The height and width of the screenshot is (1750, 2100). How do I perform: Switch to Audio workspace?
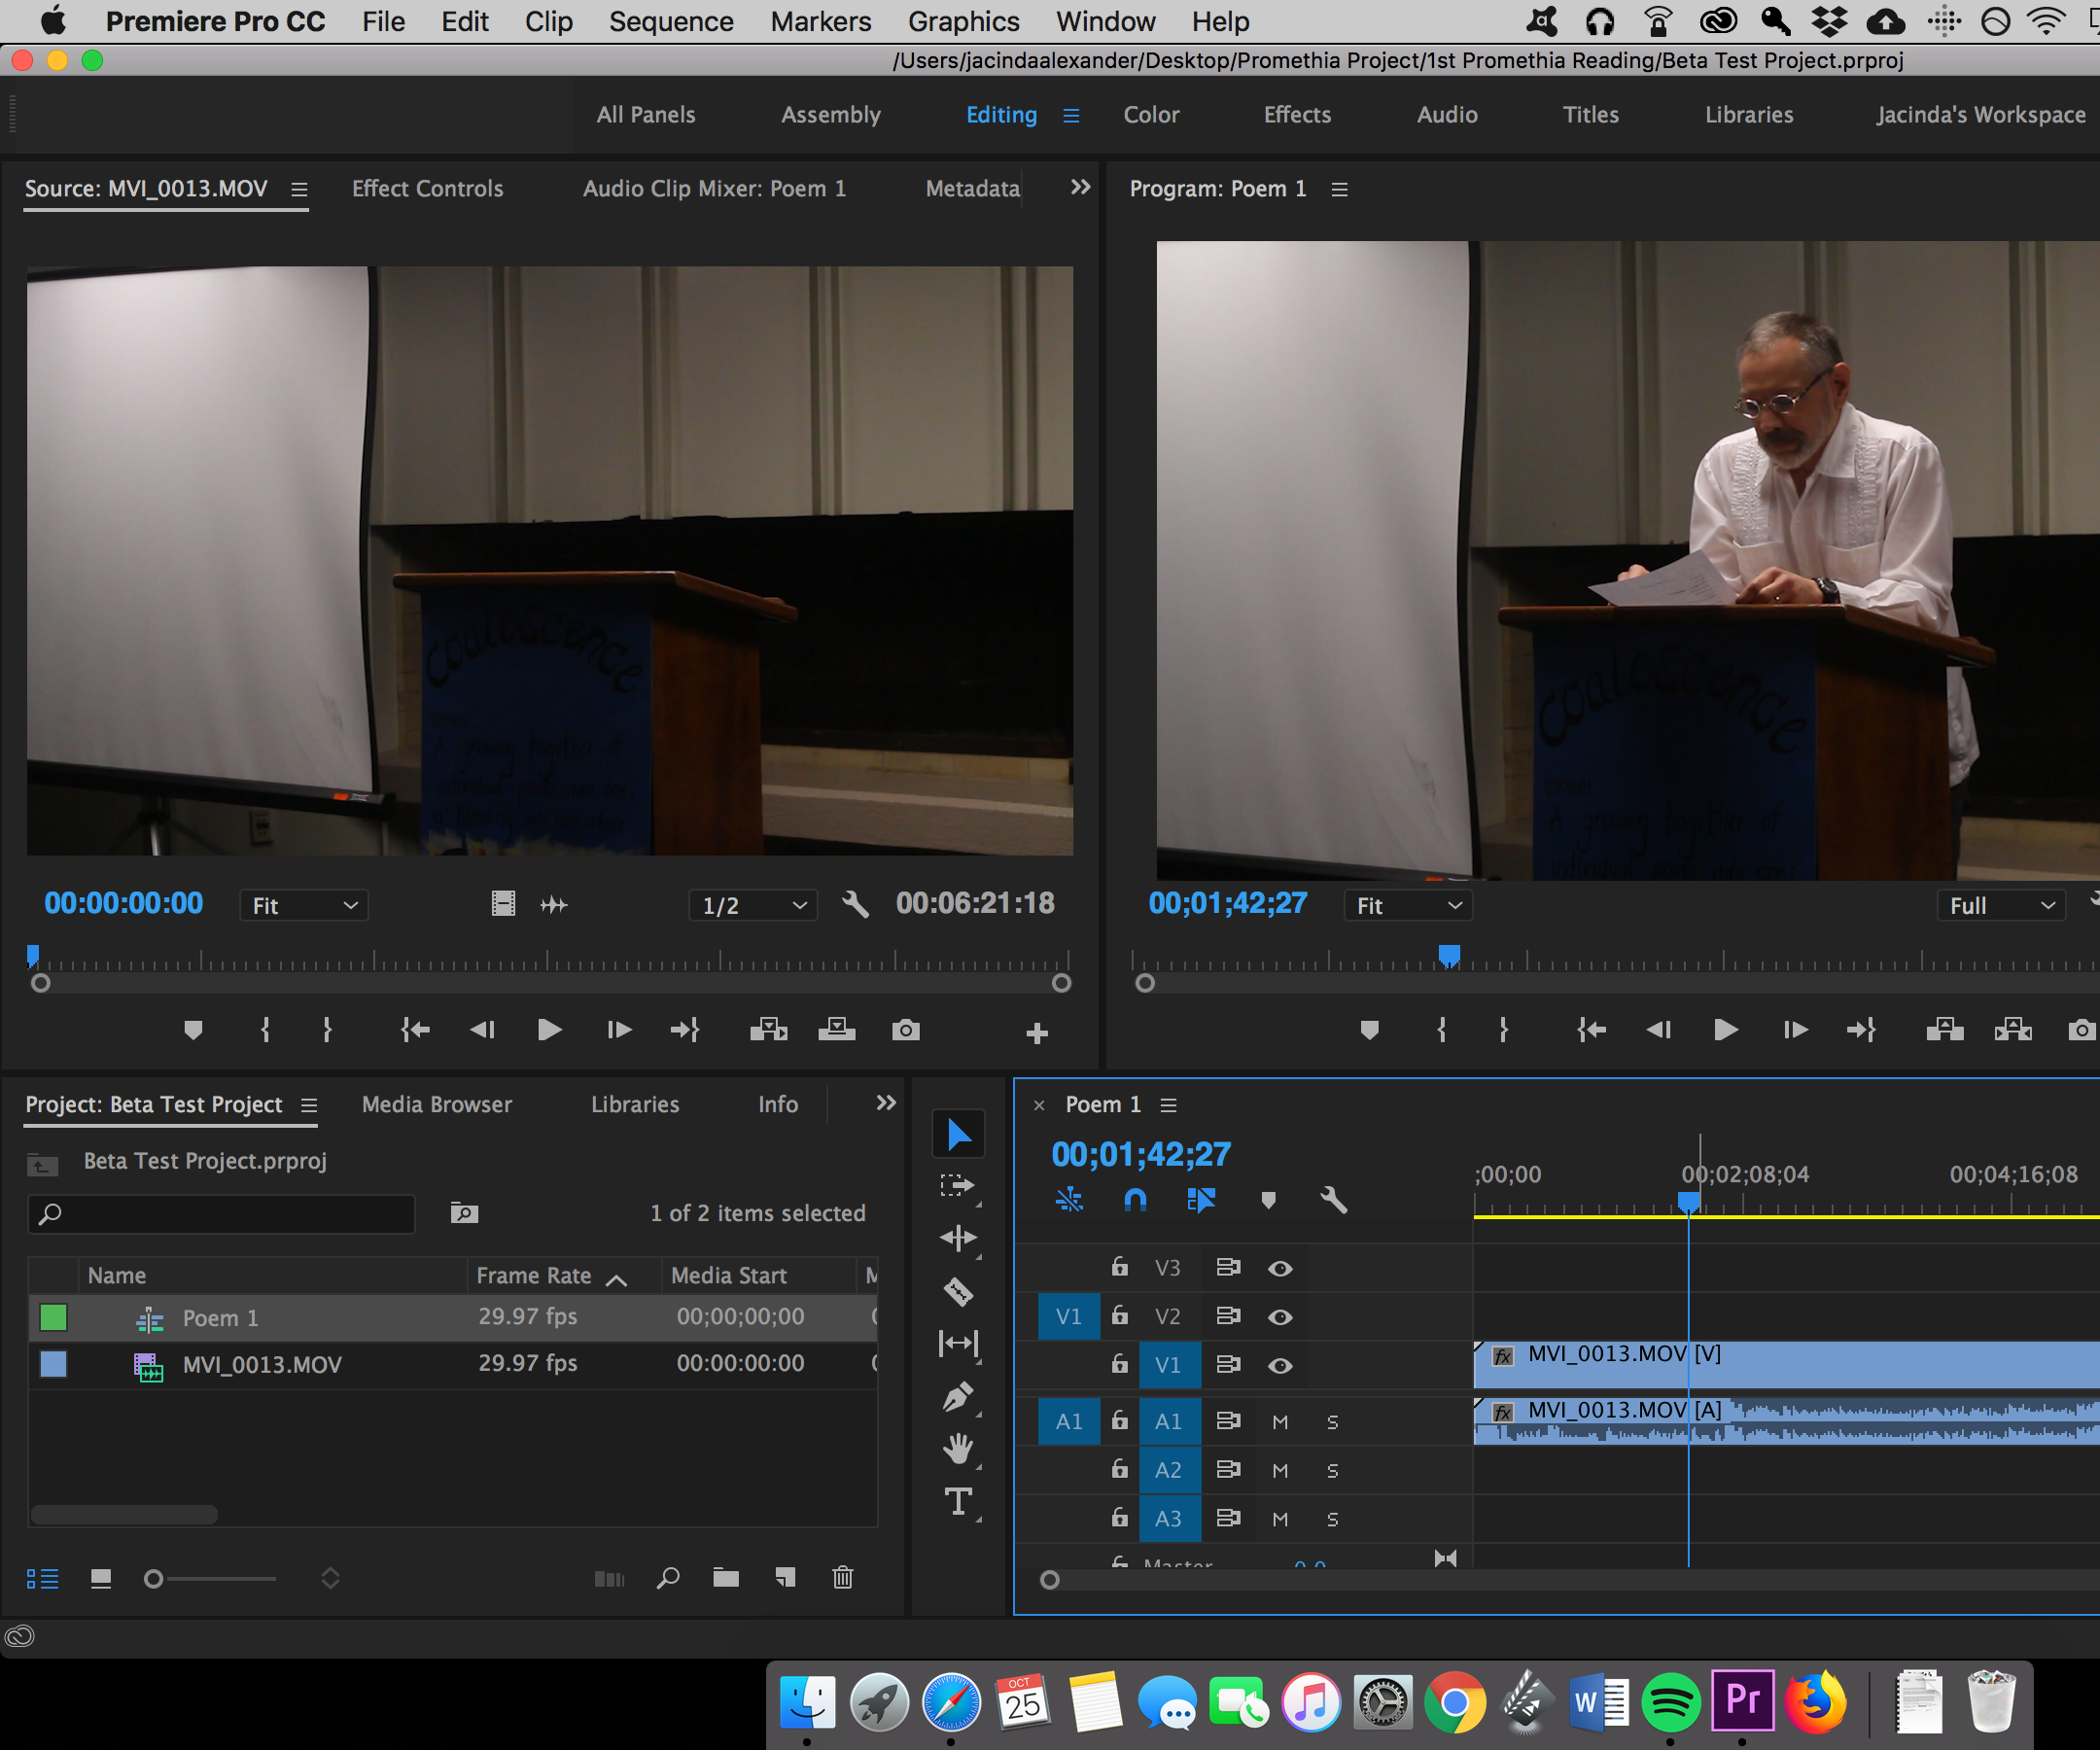1447,115
